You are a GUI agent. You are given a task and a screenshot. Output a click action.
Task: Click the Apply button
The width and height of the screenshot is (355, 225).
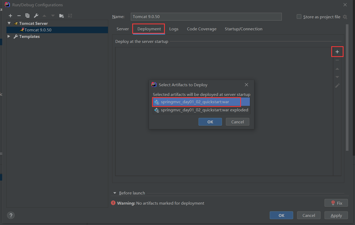(336, 215)
